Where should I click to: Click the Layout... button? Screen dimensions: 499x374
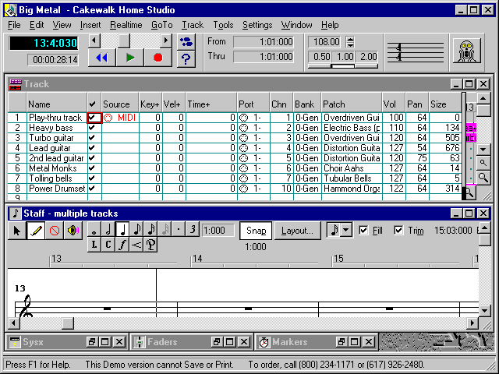pos(297,231)
